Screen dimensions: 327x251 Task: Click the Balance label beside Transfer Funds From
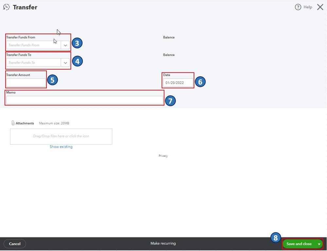(169, 37)
